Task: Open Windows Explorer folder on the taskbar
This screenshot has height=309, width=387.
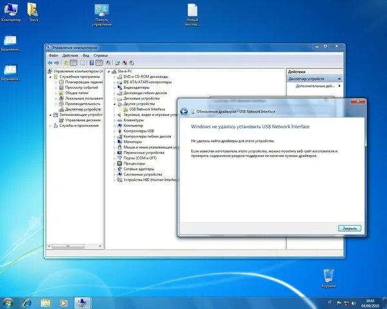Action: [x=45, y=303]
